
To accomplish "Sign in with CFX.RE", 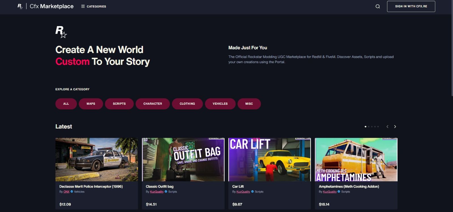I will 411,6.
